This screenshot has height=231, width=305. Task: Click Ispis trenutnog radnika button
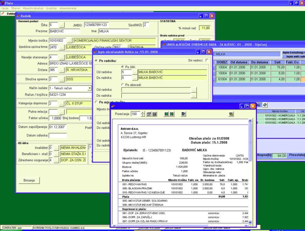pos(294,53)
